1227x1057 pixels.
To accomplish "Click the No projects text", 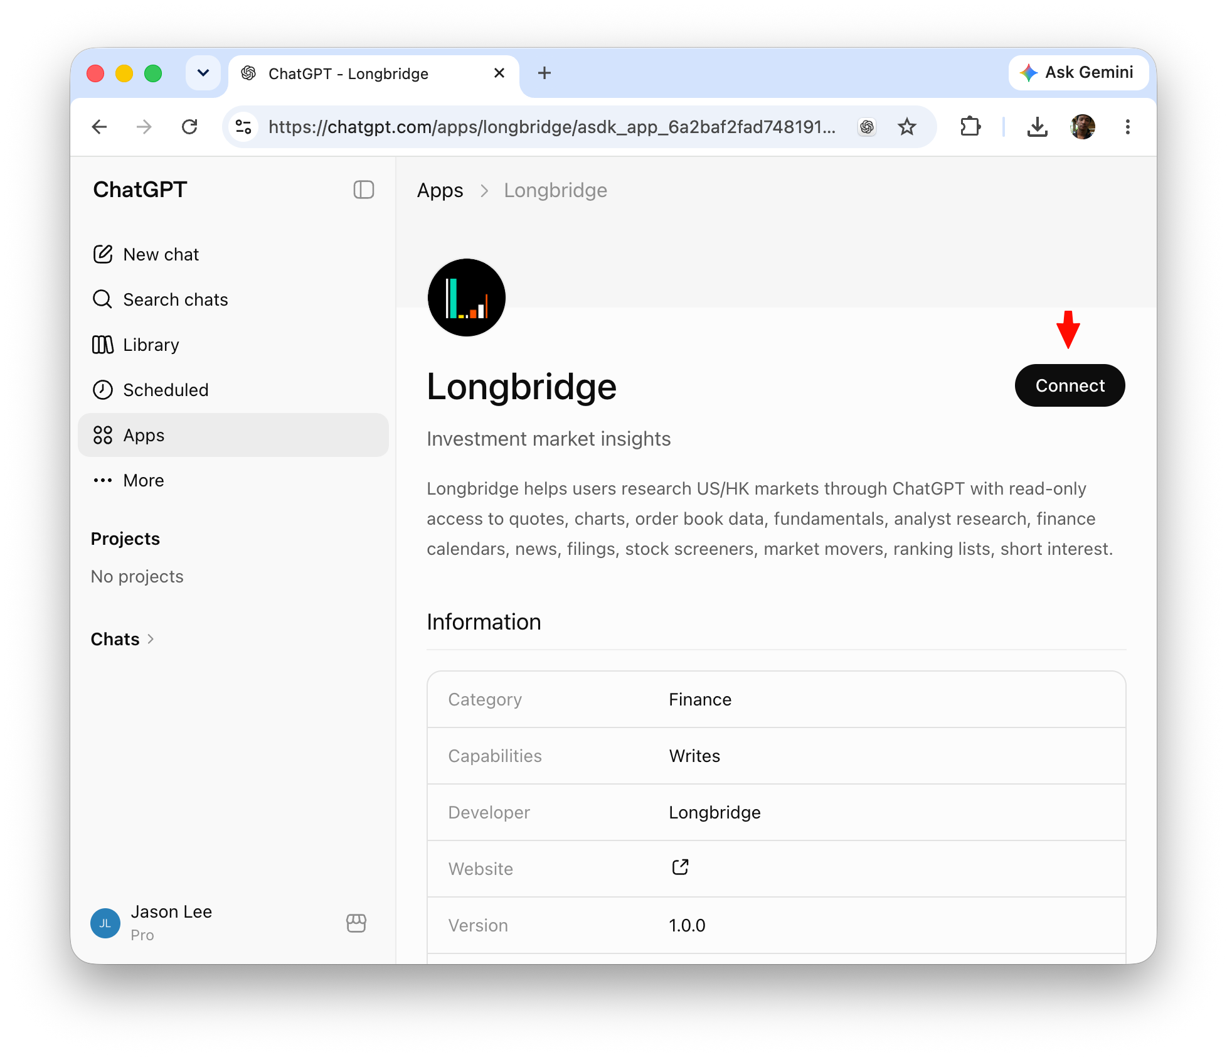I will click(137, 576).
